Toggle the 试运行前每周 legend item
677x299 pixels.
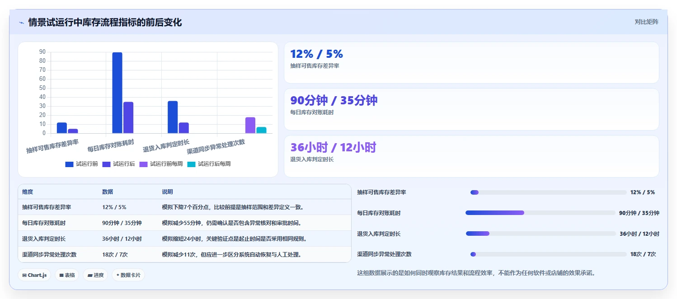pos(161,164)
